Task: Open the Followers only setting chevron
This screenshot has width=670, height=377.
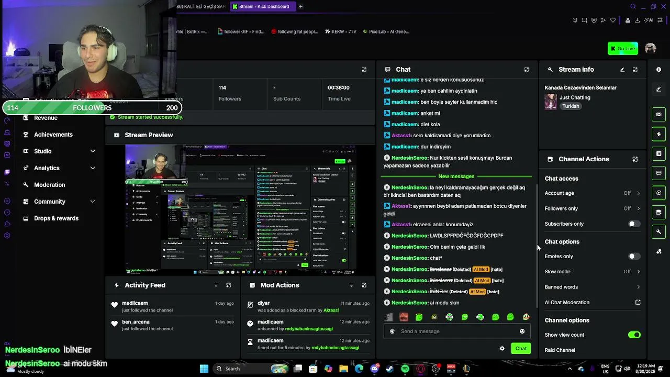Action: (x=638, y=208)
